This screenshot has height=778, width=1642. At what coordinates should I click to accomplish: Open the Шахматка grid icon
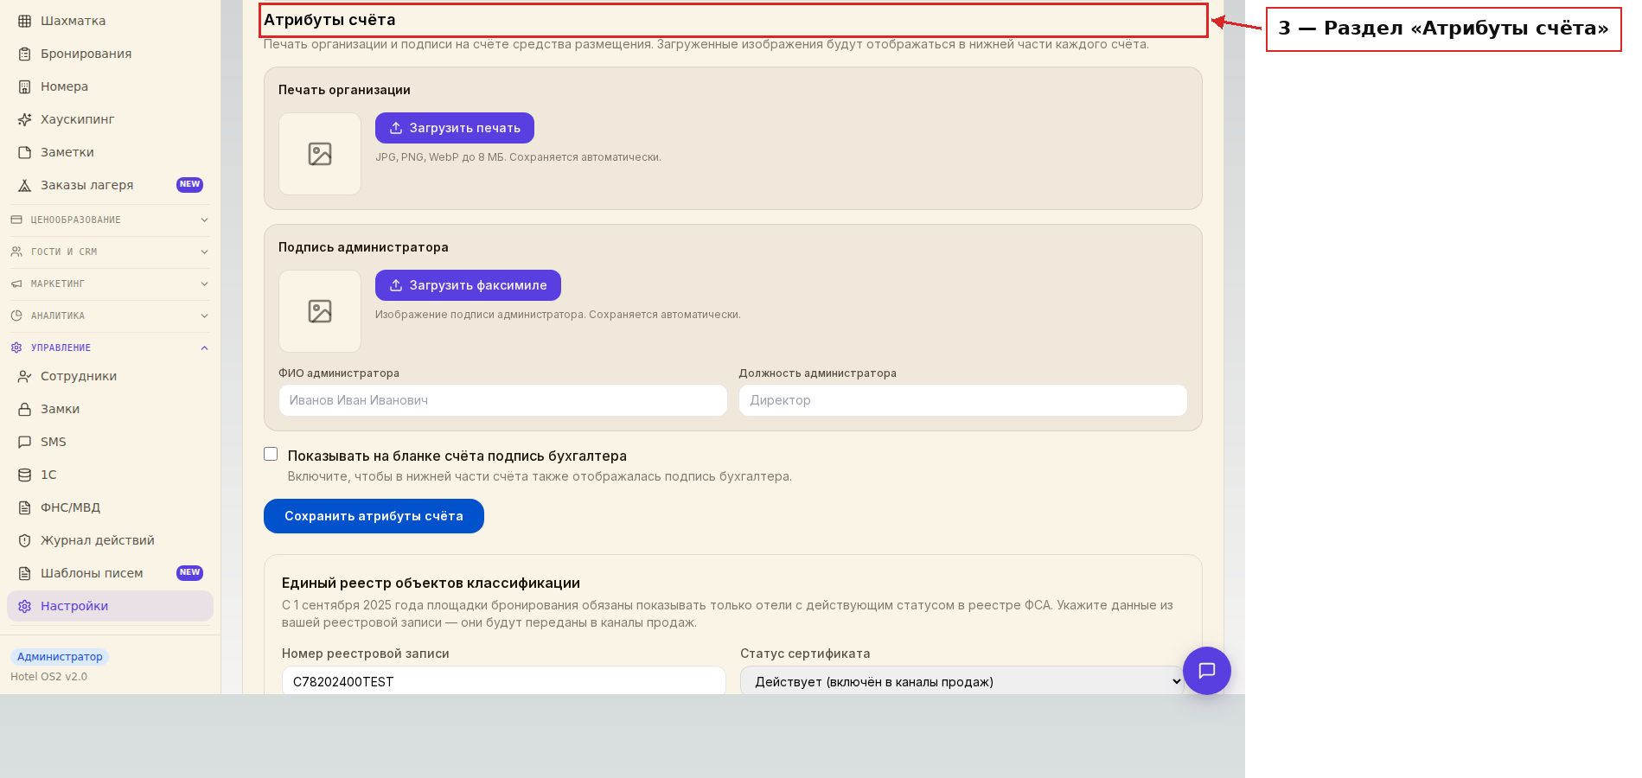point(24,21)
